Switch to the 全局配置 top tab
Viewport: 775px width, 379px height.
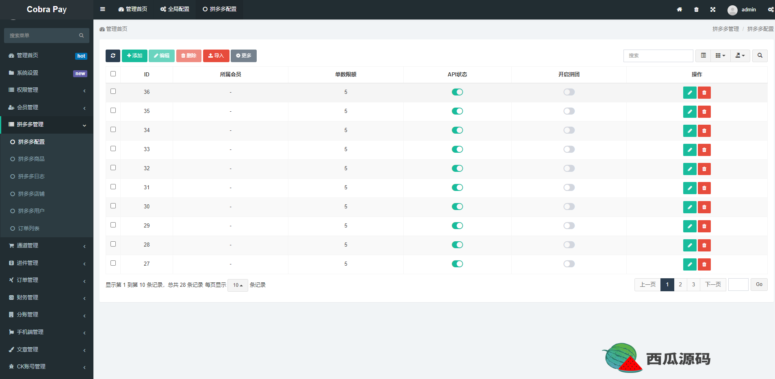click(x=175, y=9)
